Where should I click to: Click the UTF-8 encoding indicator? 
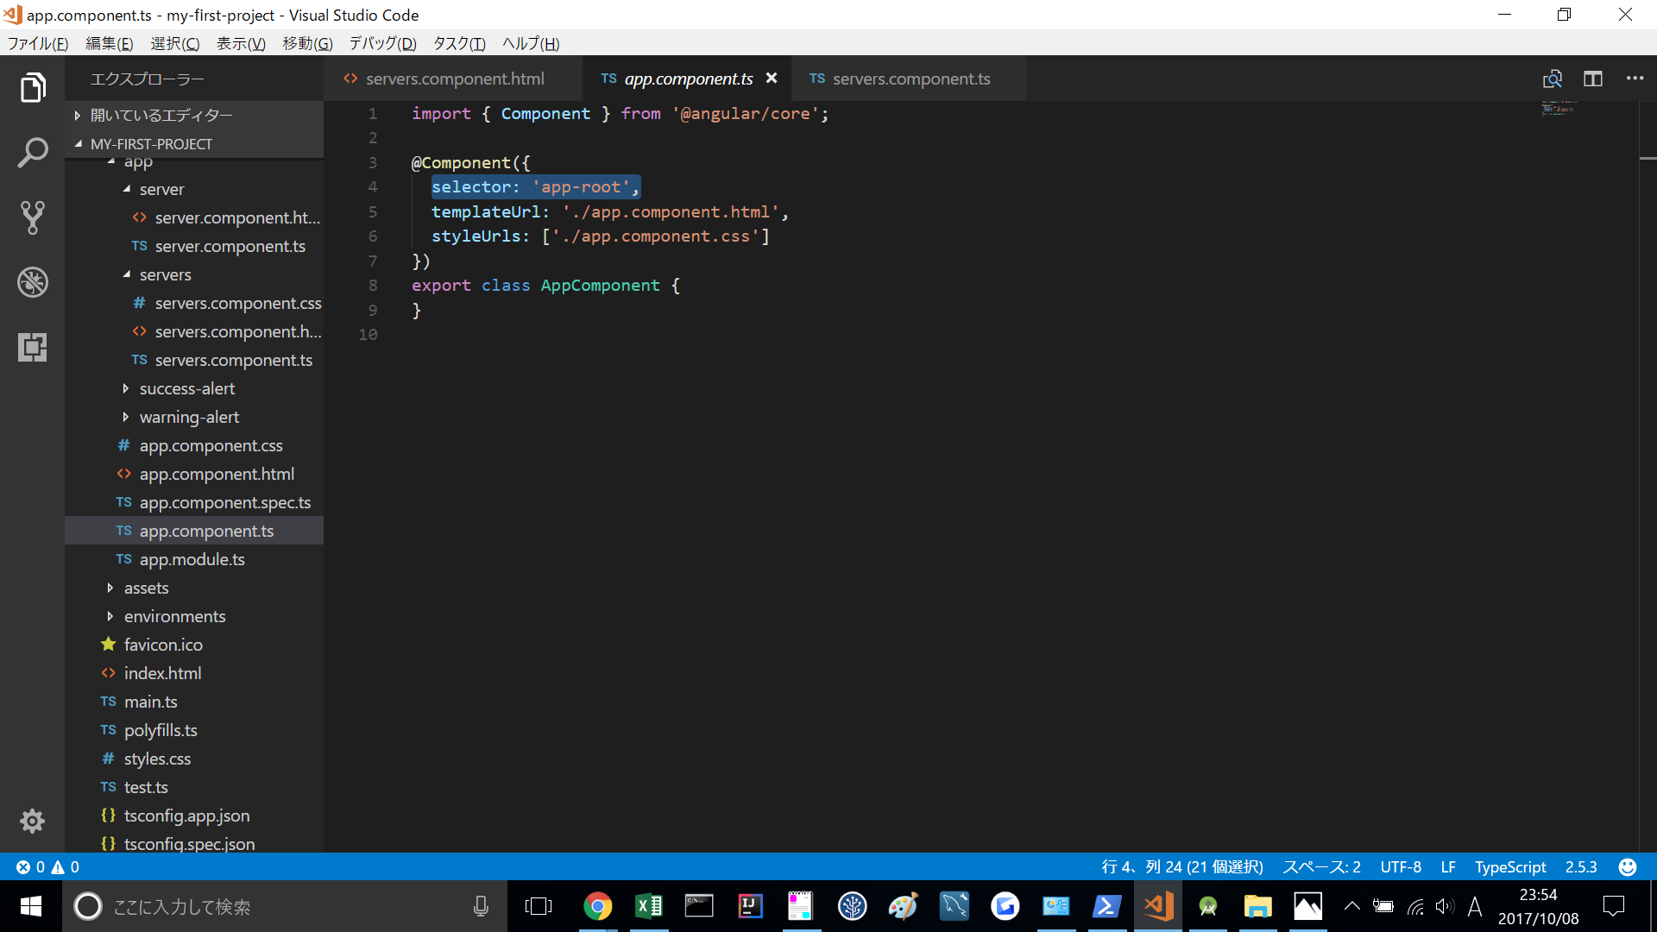pyautogui.click(x=1400, y=867)
